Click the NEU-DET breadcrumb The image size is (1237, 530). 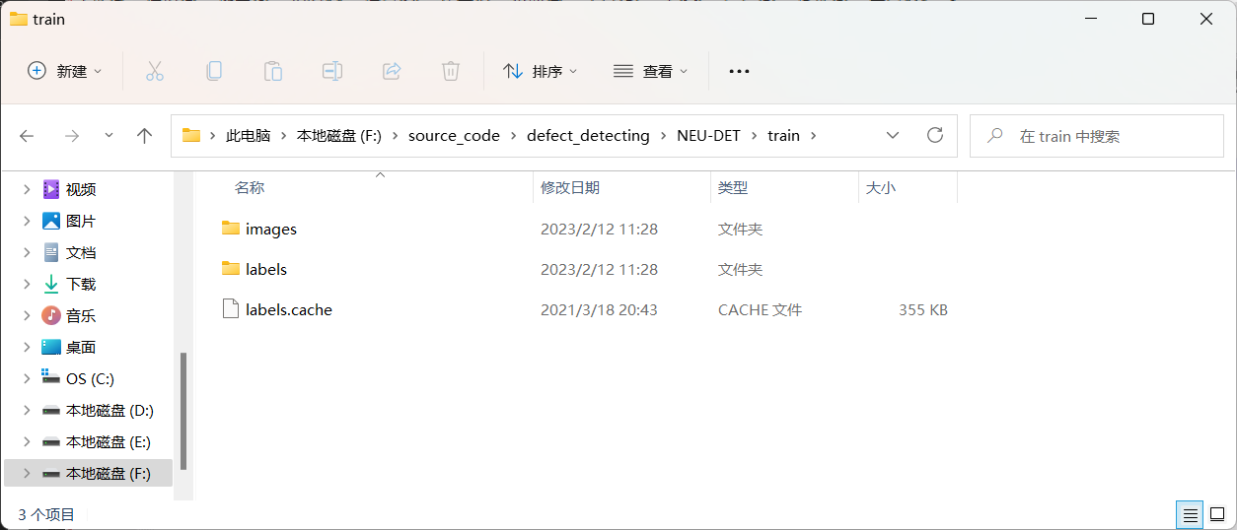pos(708,136)
